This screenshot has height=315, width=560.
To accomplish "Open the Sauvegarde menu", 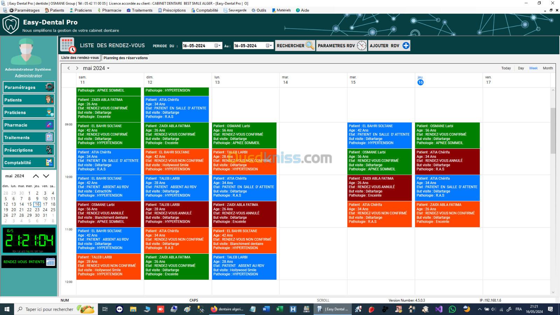I will click(x=235, y=10).
